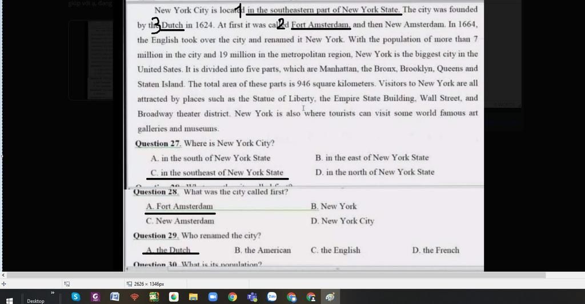Click the document's inner horizontal scrollbar
585x304 pixels.
304,269
